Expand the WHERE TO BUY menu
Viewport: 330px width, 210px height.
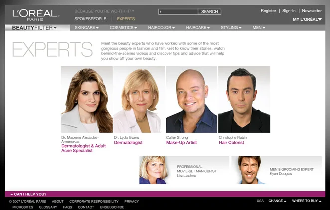pyautogui.click(x=307, y=201)
